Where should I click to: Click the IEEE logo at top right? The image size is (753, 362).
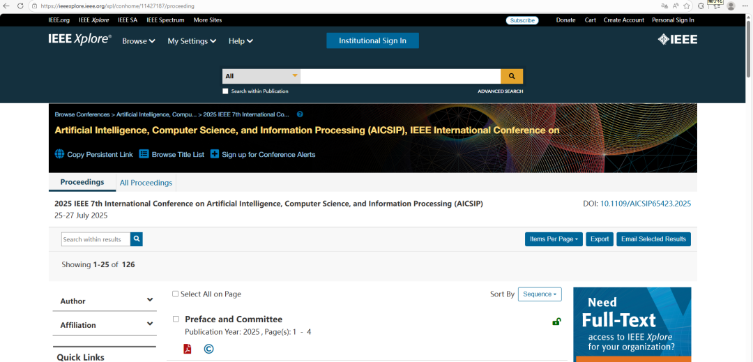coord(677,40)
